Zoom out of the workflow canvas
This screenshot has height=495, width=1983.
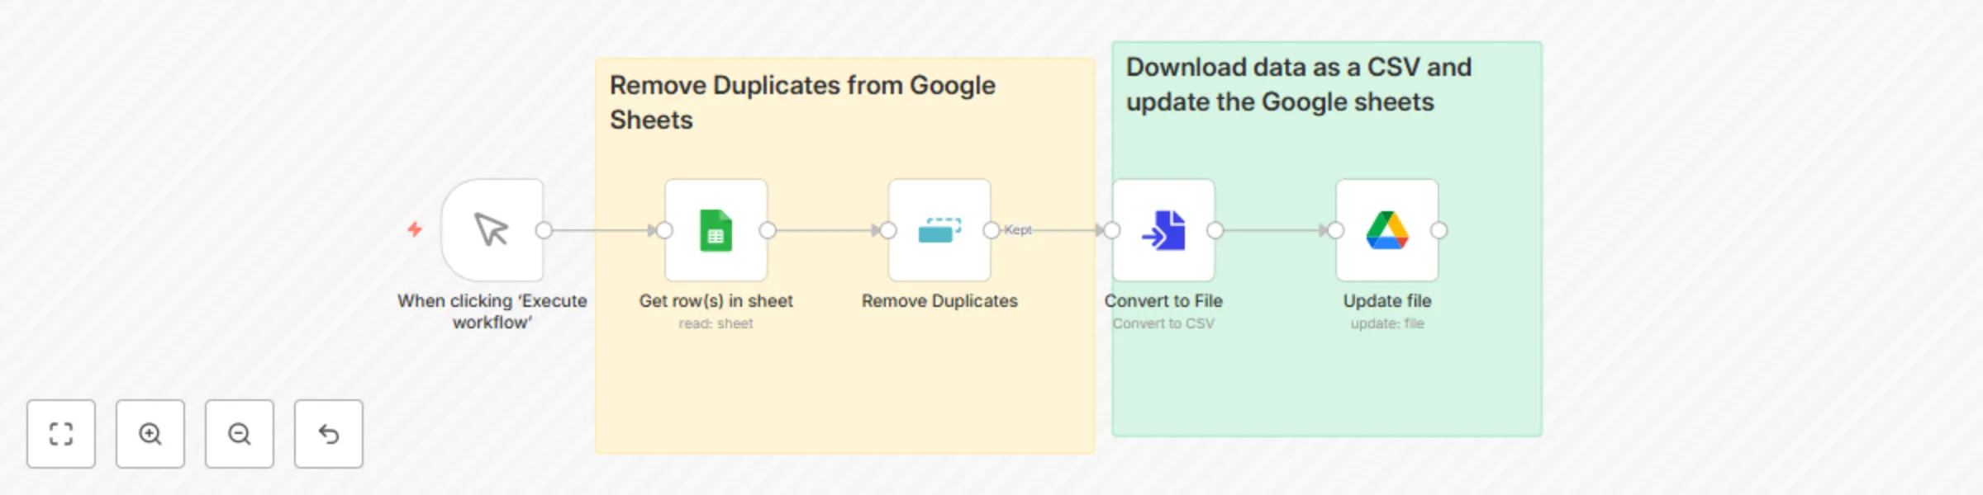pos(240,434)
